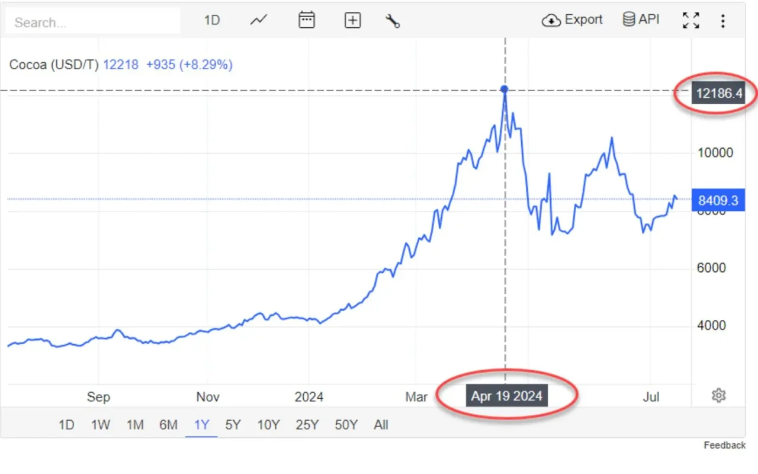Screen dimensions: 758x474
Task: Select the 1W range tab
Action: point(101,425)
